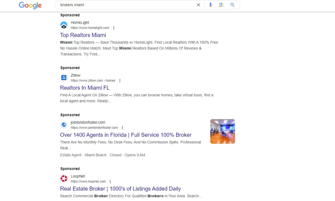Open three-dot menu next to loopnet.com URL

click(x=110, y=181)
